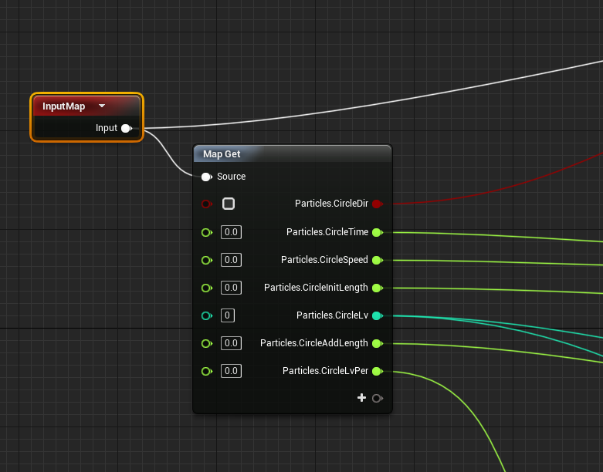Screen dimensions: 603x472
Task: Click the Particles.CircleSpeed input pin
Action: click(206, 261)
